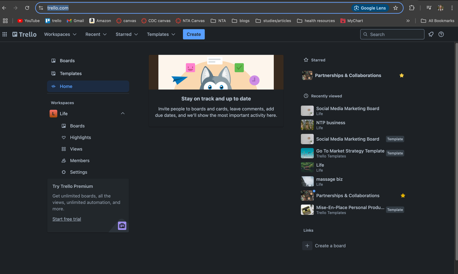Click the Start free trial link
Image resolution: width=458 pixels, height=274 pixels.
point(66,219)
